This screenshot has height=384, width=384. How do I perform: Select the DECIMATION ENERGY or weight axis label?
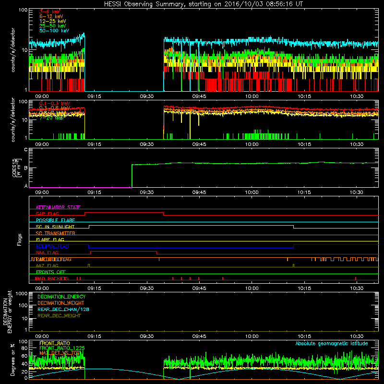point(7,312)
